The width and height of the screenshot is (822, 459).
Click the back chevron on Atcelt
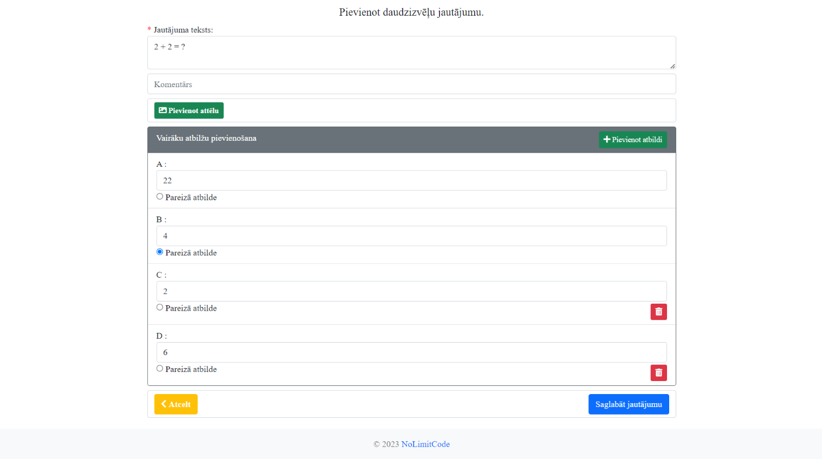[164, 404]
